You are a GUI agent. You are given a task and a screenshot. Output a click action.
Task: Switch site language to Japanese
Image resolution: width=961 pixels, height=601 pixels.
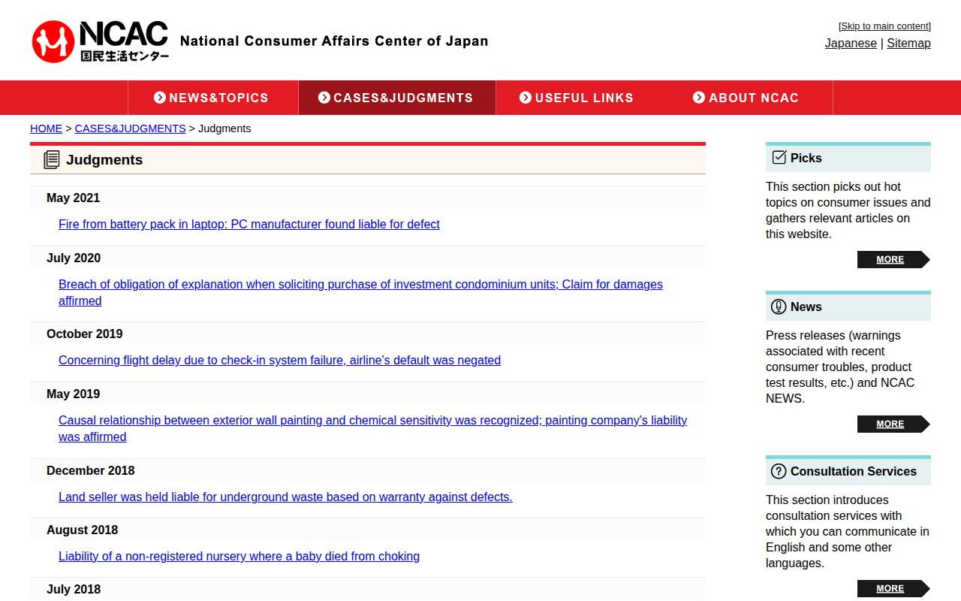851,44
